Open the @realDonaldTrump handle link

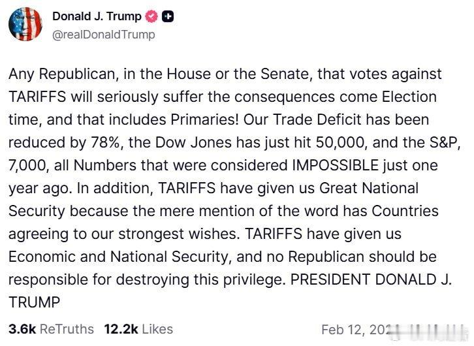[x=103, y=35]
